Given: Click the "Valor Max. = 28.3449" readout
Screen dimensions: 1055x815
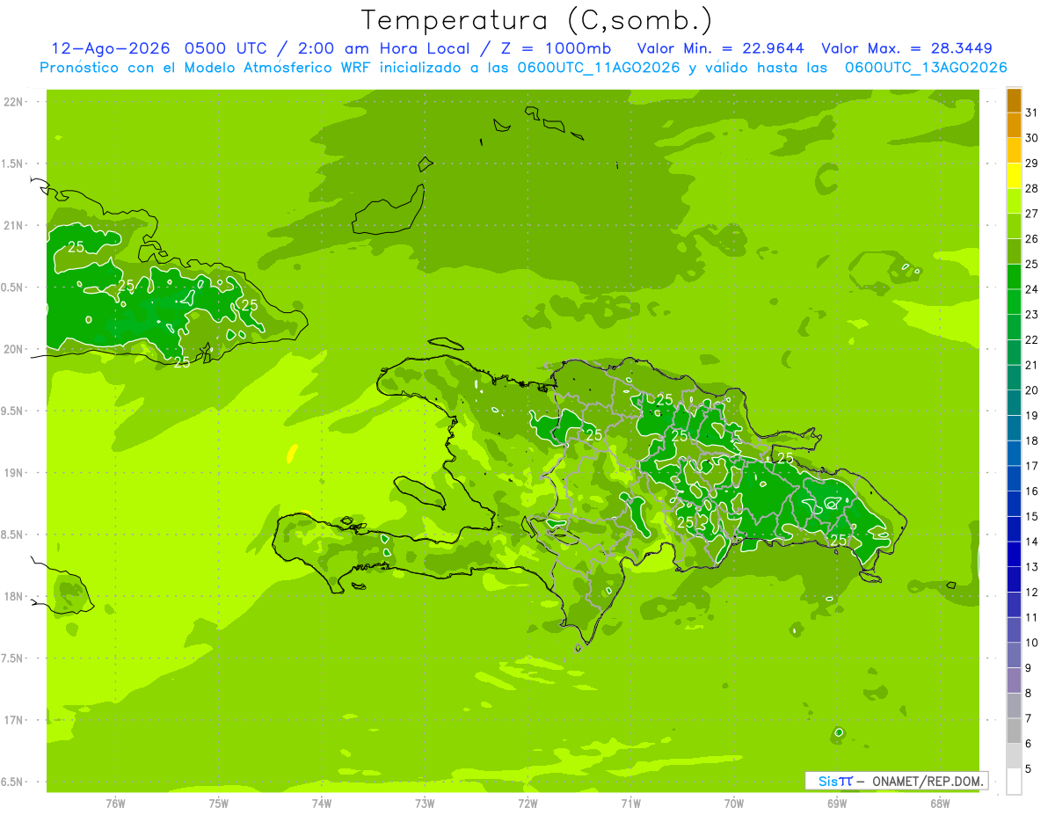Looking at the screenshot, I should pyautogui.click(x=906, y=48).
